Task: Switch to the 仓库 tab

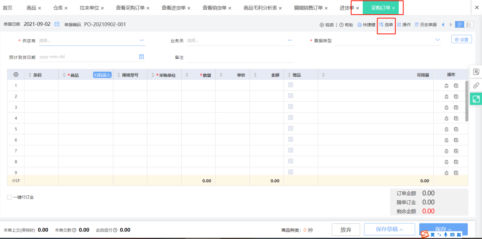Action: click(58, 8)
